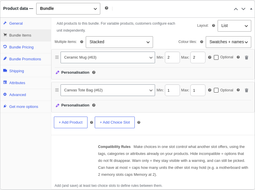
Task: Tick Optional checkbox for Canvas Tote Bag
Action: 216,90
